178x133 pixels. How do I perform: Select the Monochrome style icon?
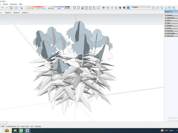(128, 8)
